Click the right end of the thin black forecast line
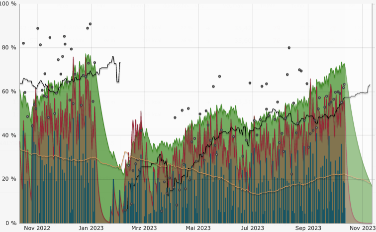 tap(370, 85)
